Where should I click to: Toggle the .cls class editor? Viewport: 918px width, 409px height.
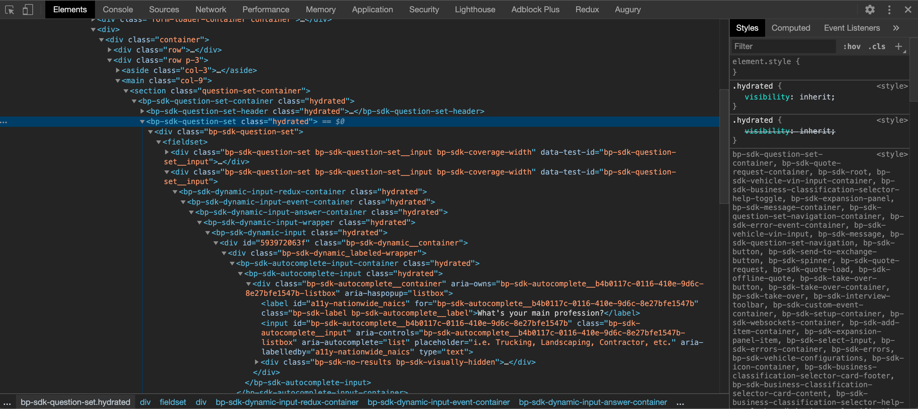pyautogui.click(x=877, y=46)
